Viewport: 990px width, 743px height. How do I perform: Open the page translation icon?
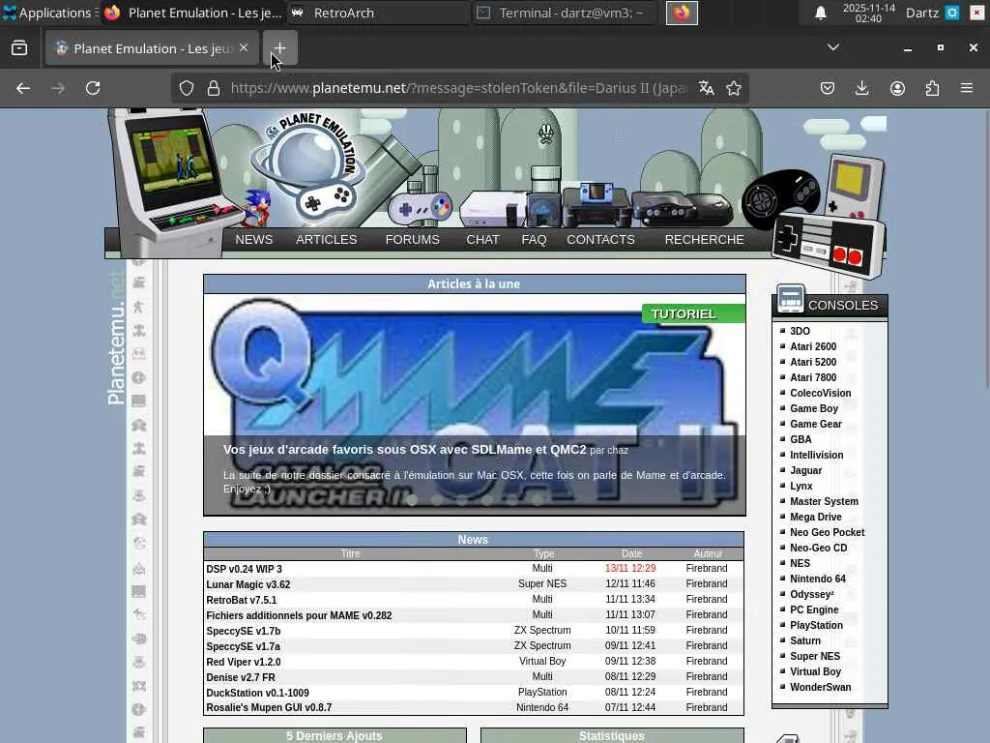707,88
